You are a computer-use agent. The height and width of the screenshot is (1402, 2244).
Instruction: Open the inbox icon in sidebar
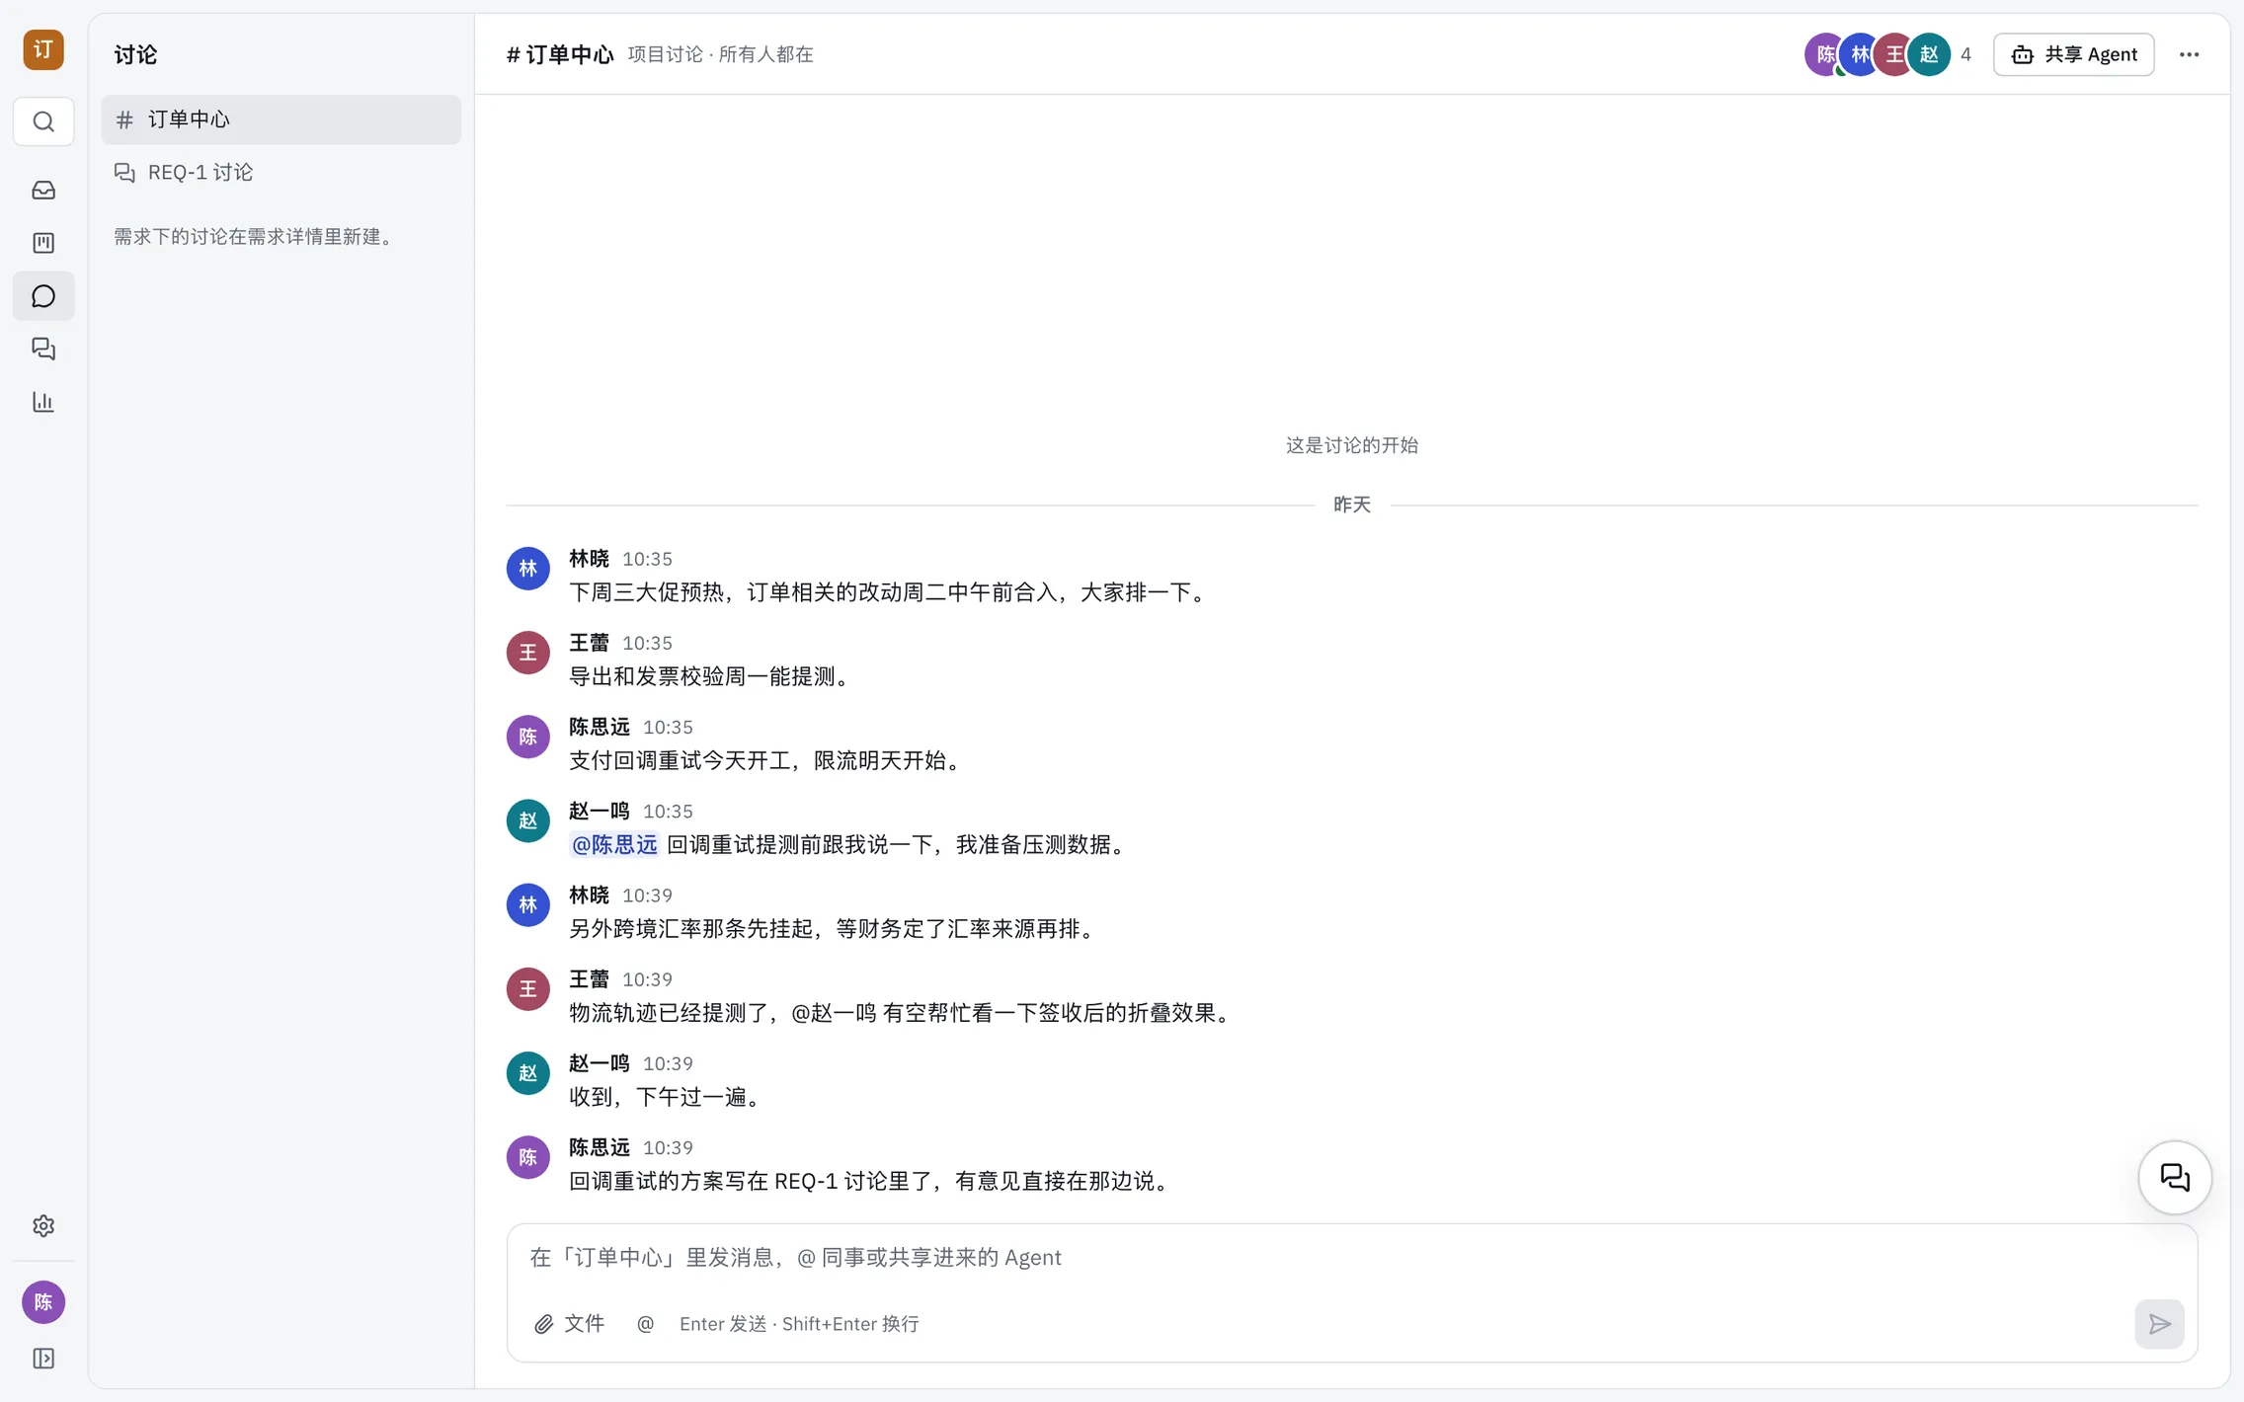click(x=43, y=190)
